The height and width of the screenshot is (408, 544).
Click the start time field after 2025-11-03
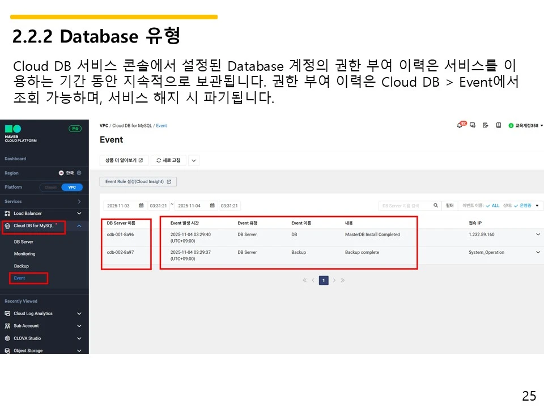pyautogui.click(x=159, y=205)
